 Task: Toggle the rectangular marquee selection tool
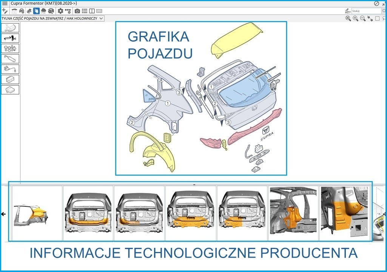[x=377, y=19]
